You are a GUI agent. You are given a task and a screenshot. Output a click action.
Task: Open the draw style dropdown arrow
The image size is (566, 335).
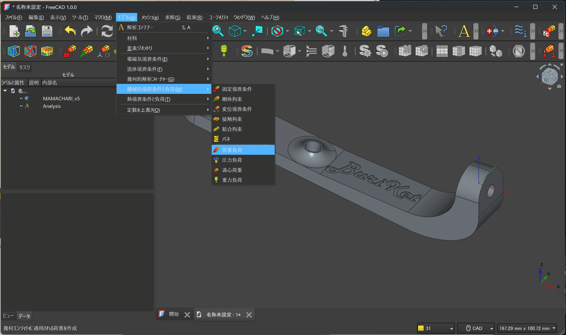point(287,31)
